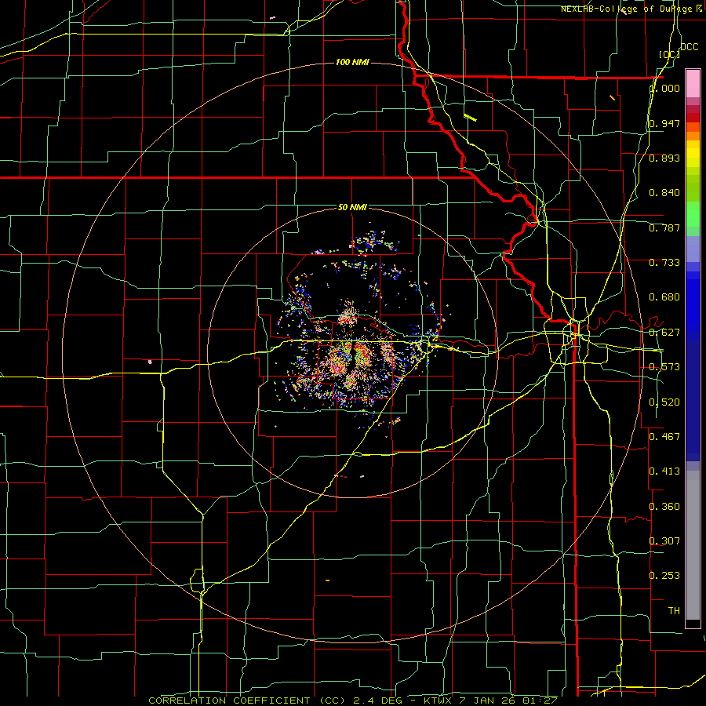Click the 0.573 color scale value

pos(664,367)
